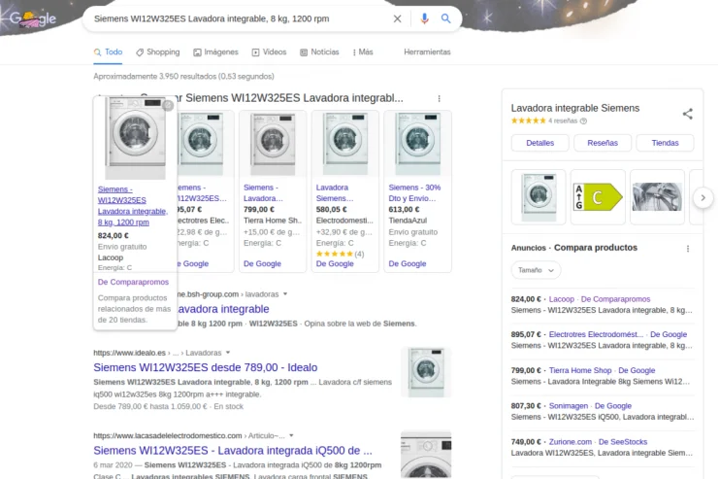
Task: Open the Herramientas search tools
Action: point(427,52)
